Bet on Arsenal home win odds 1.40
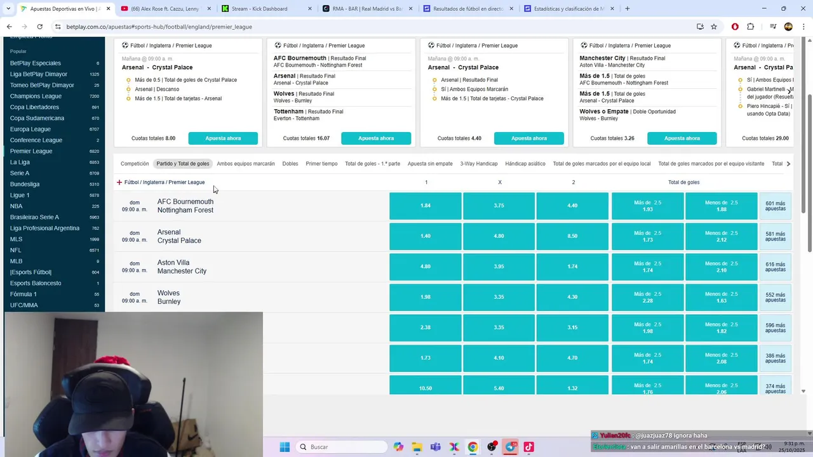Image resolution: width=813 pixels, height=457 pixels. pyautogui.click(x=426, y=236)
